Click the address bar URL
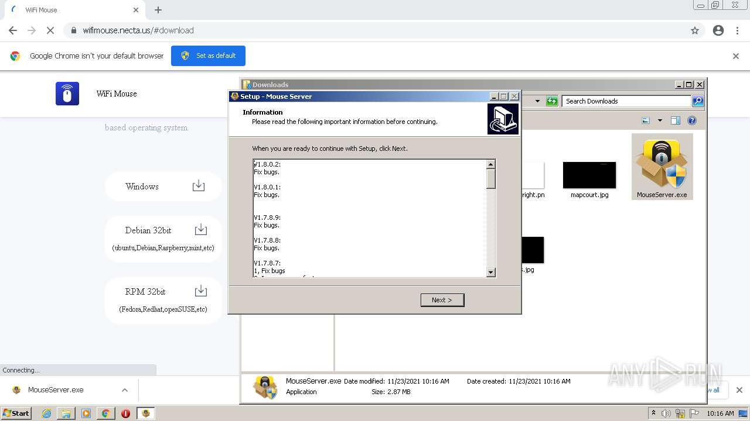 (x=138, y=30)
